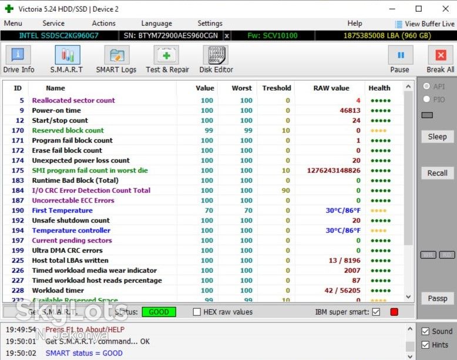The width and height of the screenshot is (457, 360).
Task: Click the WR indicator button
Action: (x=428, y=255)
